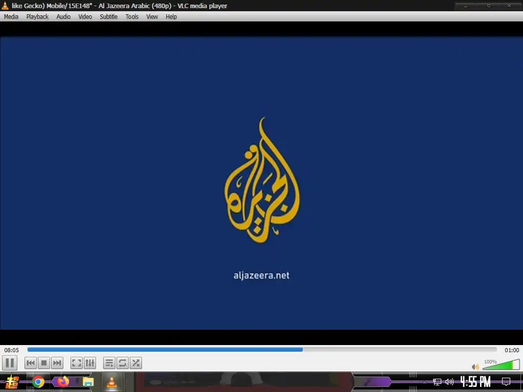Open the Audio menu

click(x=63, y=17)
